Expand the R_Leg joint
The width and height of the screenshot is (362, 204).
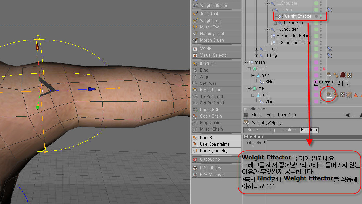[256, 55]
